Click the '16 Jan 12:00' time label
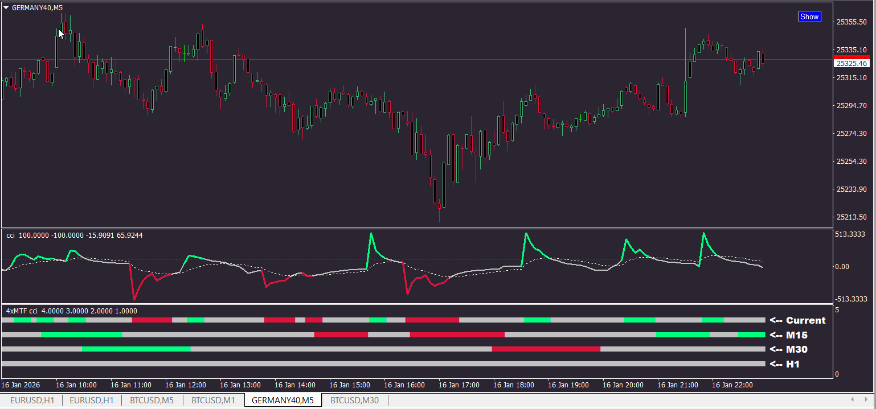This screenshot has width=876, height=409. 186,385
